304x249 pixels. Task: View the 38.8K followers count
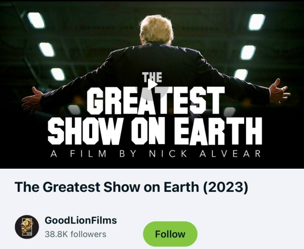pos(75,234)
